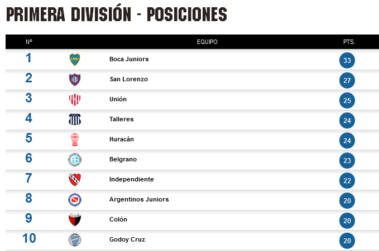Click the Colón red and black crest
The height and width of the screenshot is (251, 379).
[75, 220]
